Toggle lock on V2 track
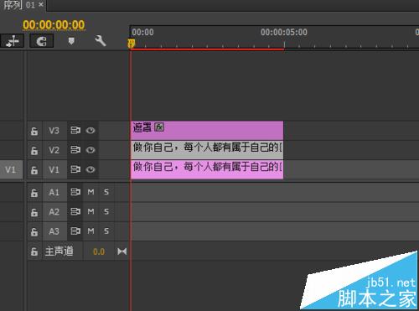The width and height of the screenshot is (419, 311). pyautogui.click(x=34, y=150)
